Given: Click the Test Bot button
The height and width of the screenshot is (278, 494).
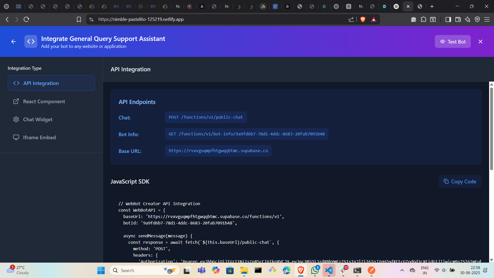Looking at the screenshot, I should 453,42.
